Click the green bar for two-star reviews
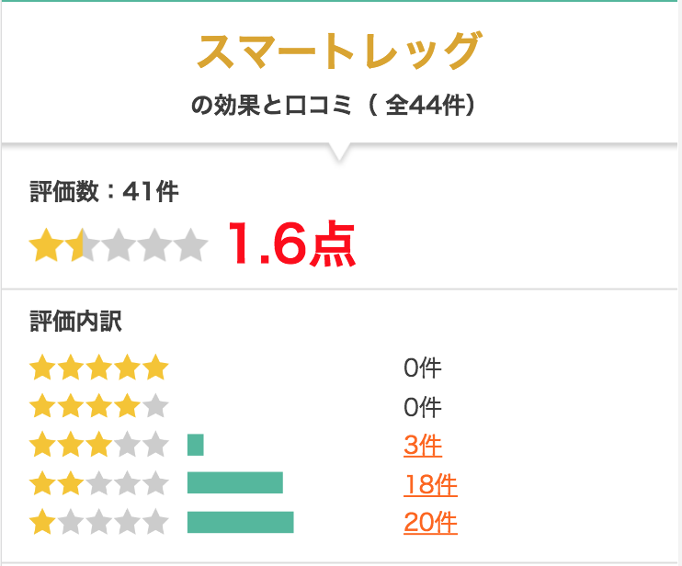Screen dimensions: 682x566 pos(235,482)
